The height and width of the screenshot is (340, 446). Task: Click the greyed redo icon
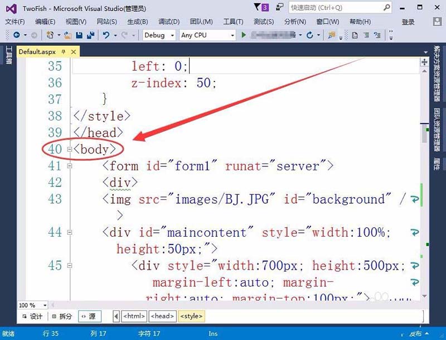click(x=124, y=35)
